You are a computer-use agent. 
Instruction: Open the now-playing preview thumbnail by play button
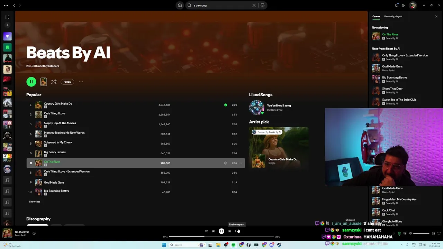pyautogui.click(x=44, y=82)
